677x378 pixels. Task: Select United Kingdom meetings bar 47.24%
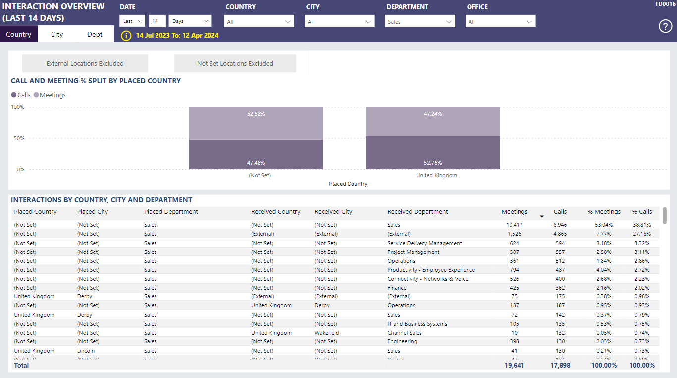tap(433, 122)
